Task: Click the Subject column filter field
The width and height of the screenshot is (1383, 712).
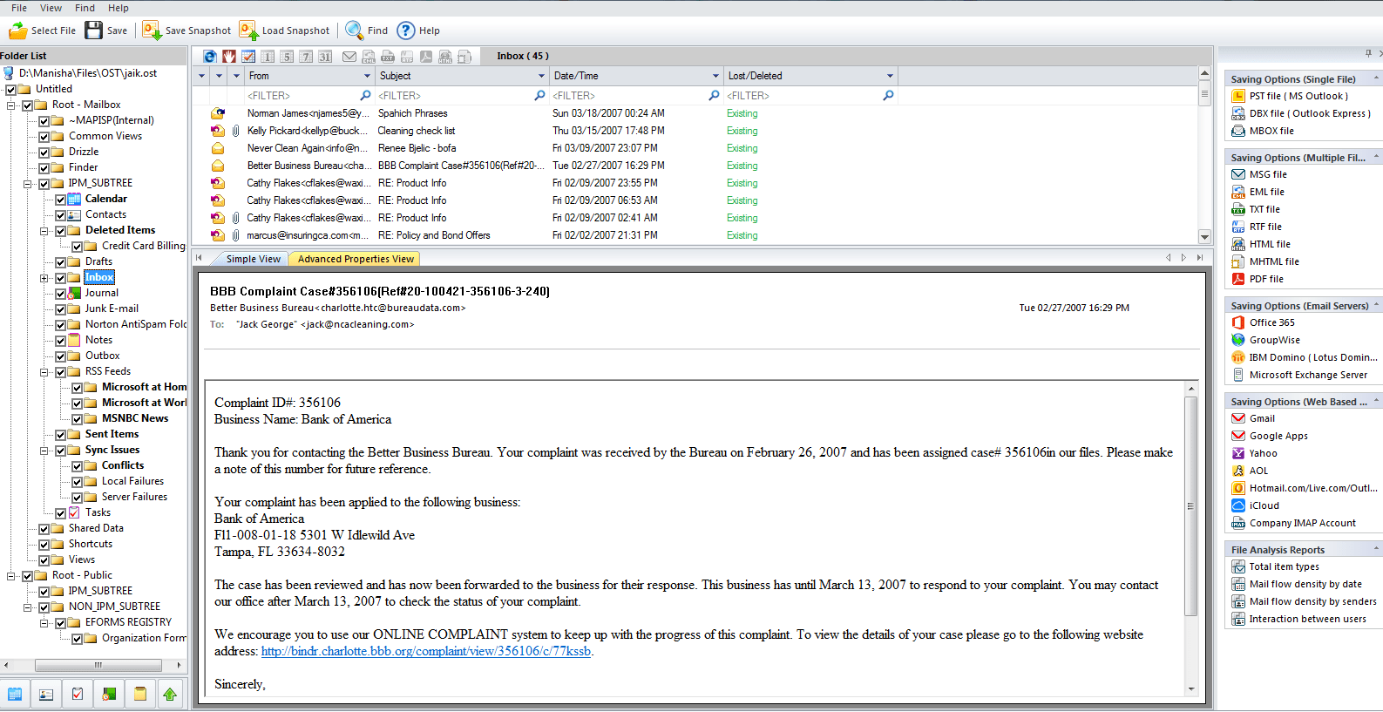Action: pos(461,96)
